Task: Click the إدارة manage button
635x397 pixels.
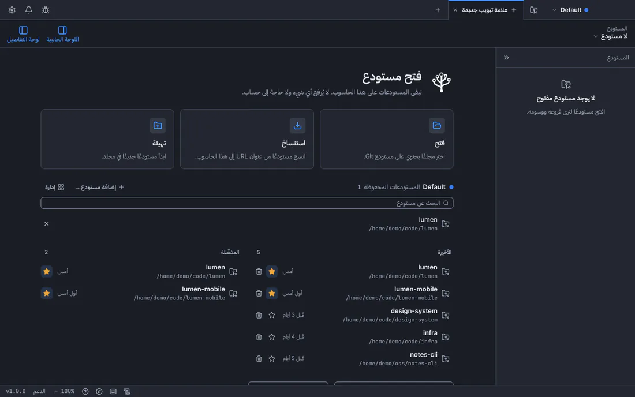Action: pos(55,187)
